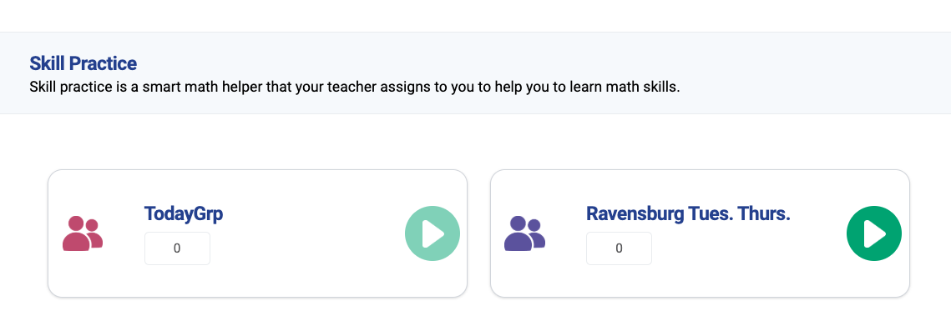Click the white triangle inside Ravensburg's play circle

876,234
